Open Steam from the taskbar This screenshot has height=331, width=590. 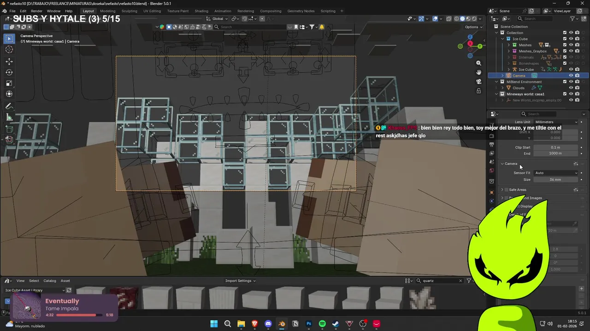(336, 324)
